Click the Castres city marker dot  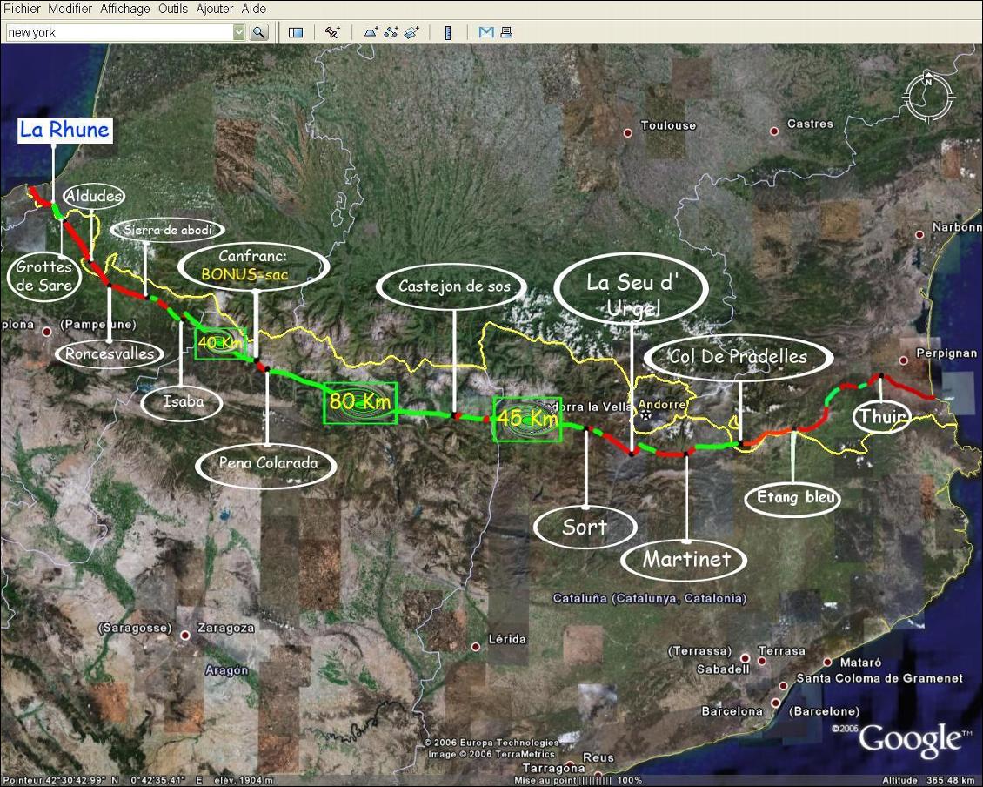[774, 131]
